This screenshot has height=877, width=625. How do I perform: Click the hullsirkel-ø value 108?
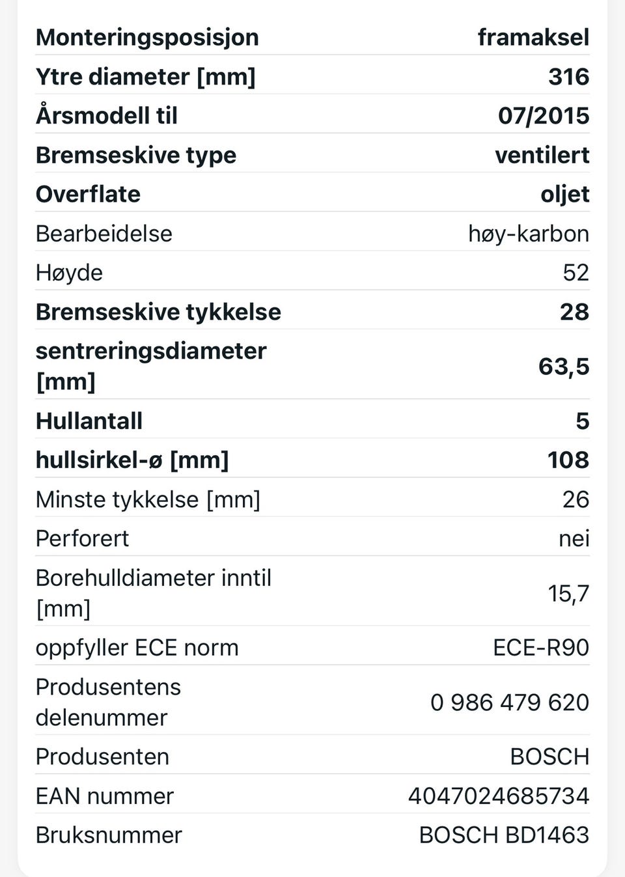568,460
